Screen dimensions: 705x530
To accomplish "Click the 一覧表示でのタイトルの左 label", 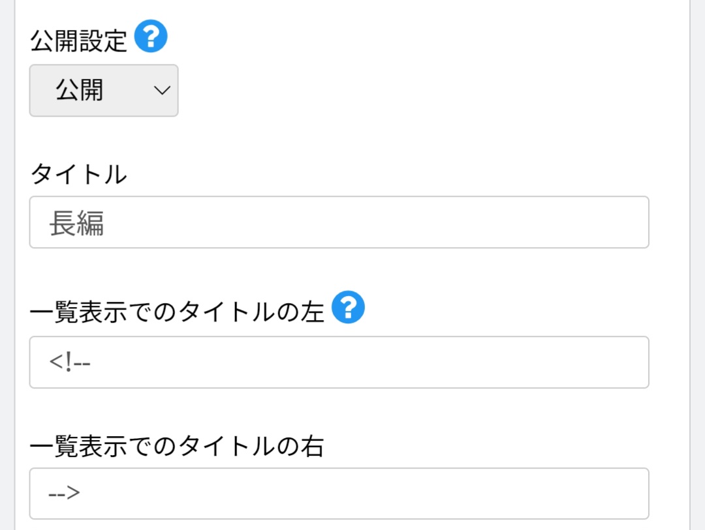I will tap(177, 313).
